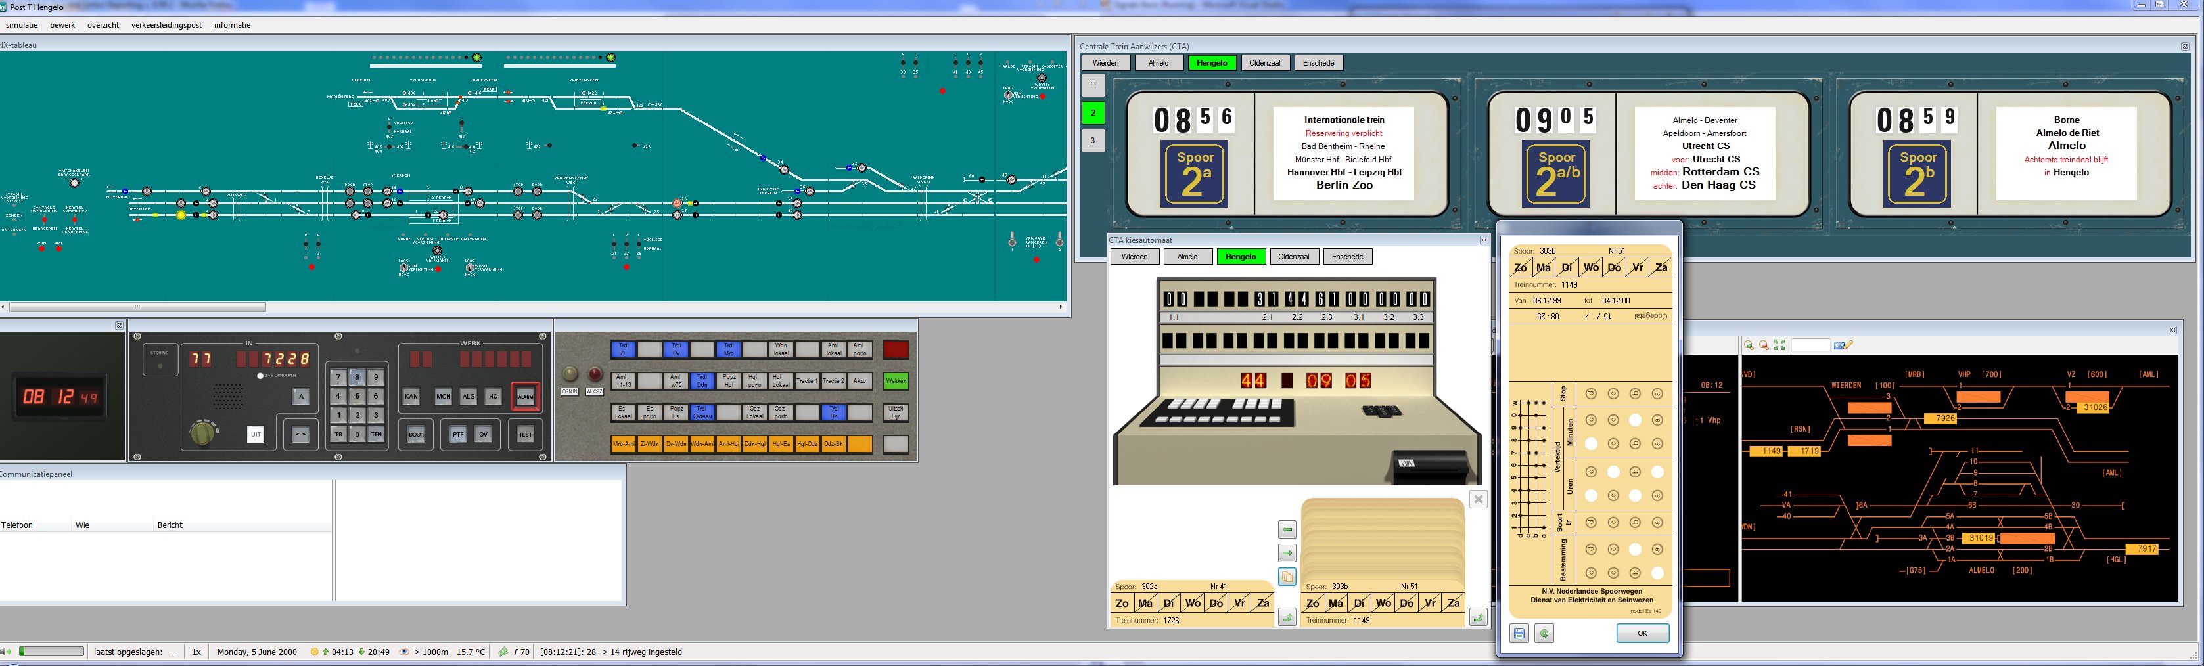The image size is (2204, 666).
Task: Close the card stack with the X button
Action: pos(1479,499)
